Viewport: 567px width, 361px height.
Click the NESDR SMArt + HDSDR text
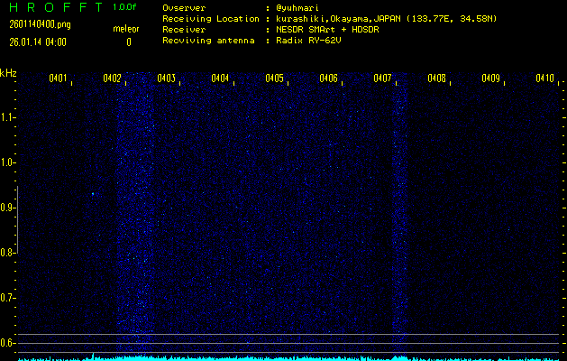tap(327, 30)
